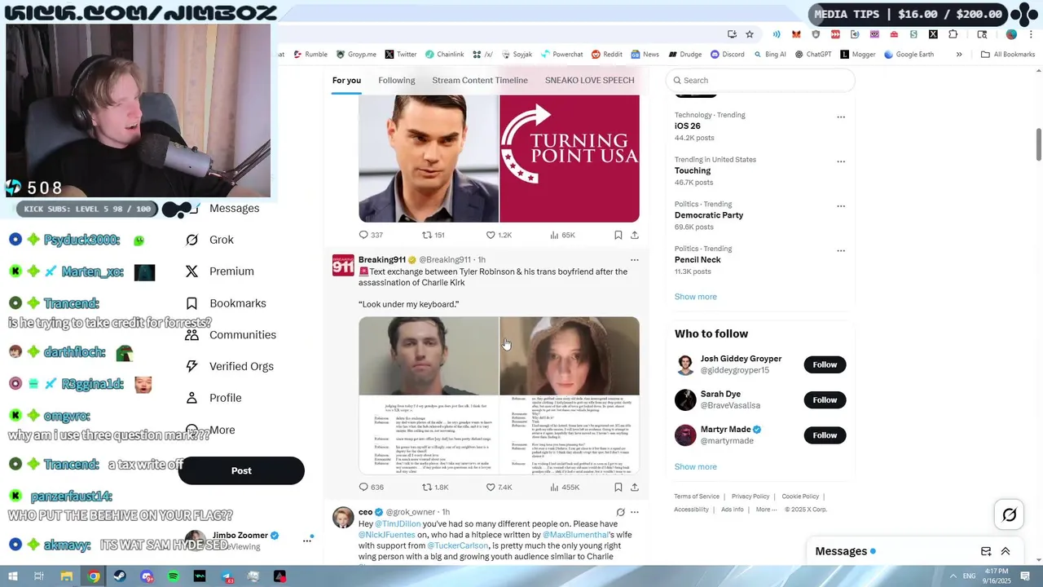
Task: Open Grok explain icon on ceo post
Action: [620, 512]
